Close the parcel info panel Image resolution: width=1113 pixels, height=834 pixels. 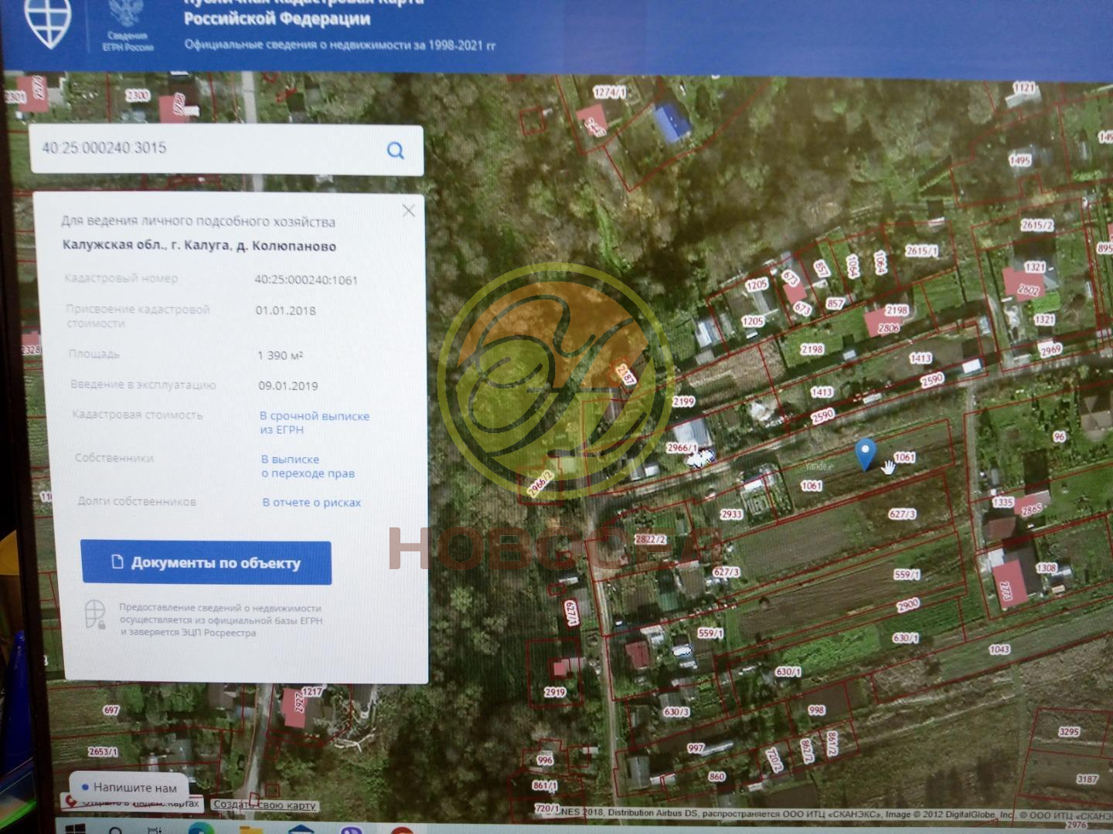408,211
